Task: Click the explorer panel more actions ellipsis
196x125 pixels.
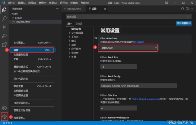Action: 57,9
